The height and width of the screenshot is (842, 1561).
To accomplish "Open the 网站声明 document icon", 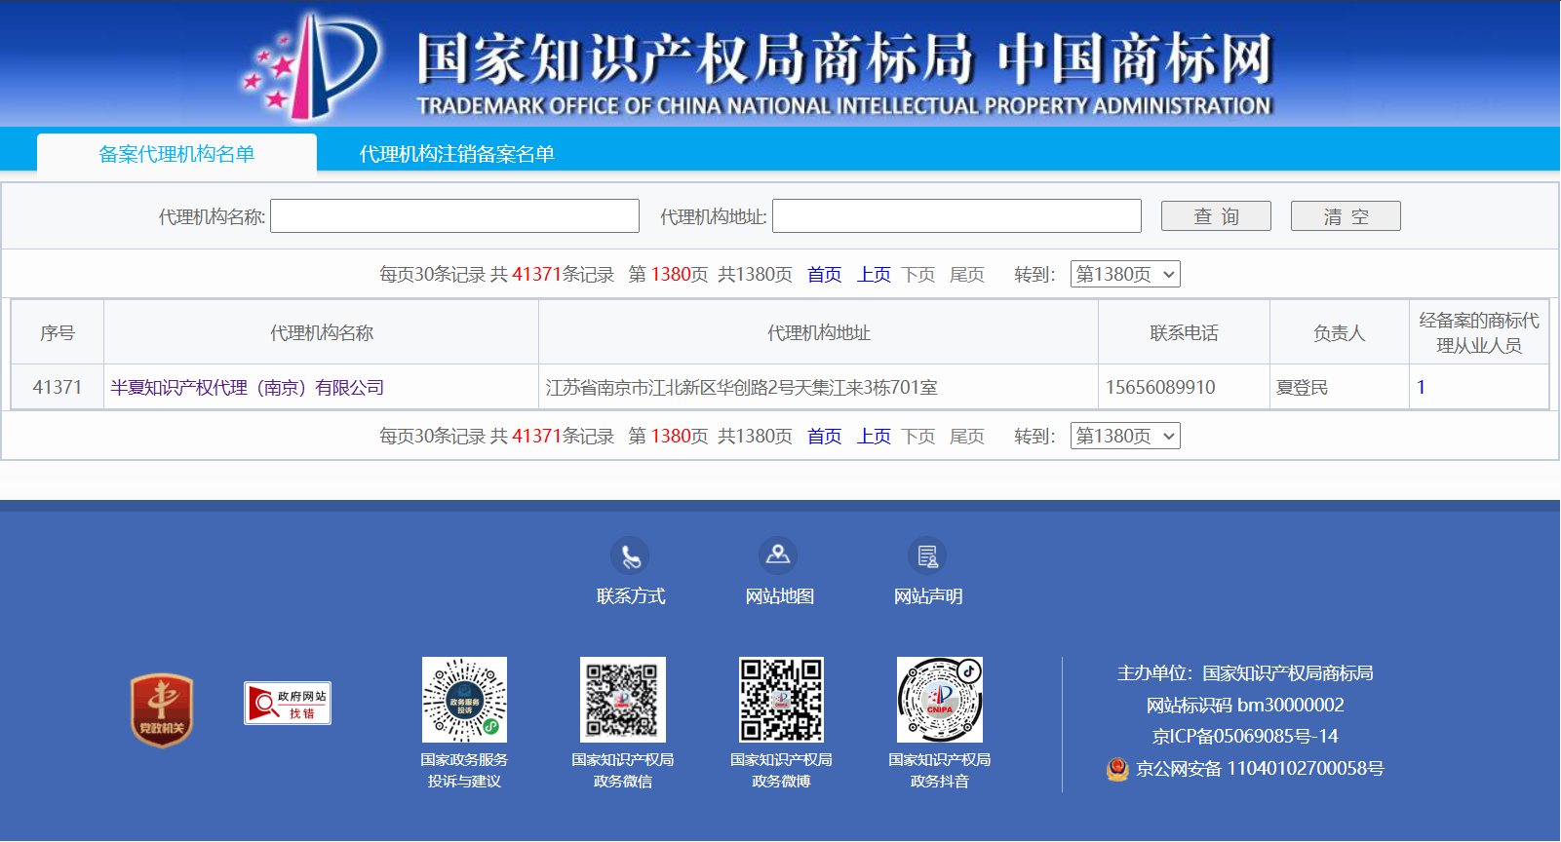I will tap(927, 556).
